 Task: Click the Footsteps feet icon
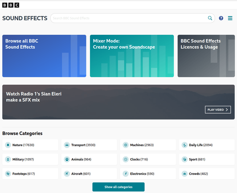pos(8,174)
